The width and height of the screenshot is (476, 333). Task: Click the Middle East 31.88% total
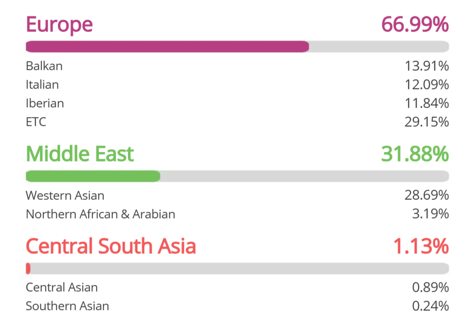(x=414, y=154)
